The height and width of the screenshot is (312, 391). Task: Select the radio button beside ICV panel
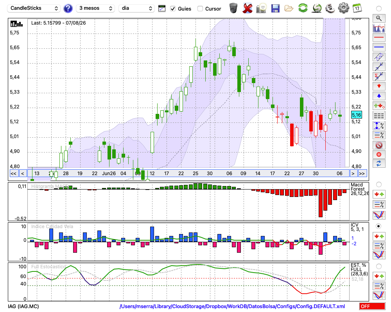coord(378,226)
